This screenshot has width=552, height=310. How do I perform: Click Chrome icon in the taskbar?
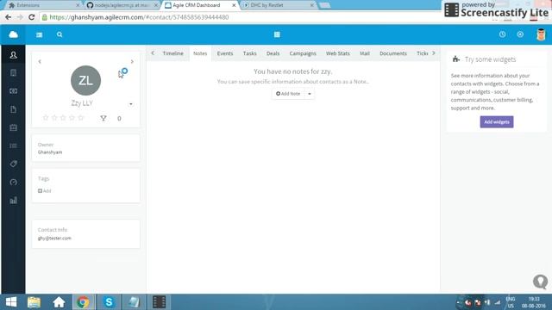point(83,302)
